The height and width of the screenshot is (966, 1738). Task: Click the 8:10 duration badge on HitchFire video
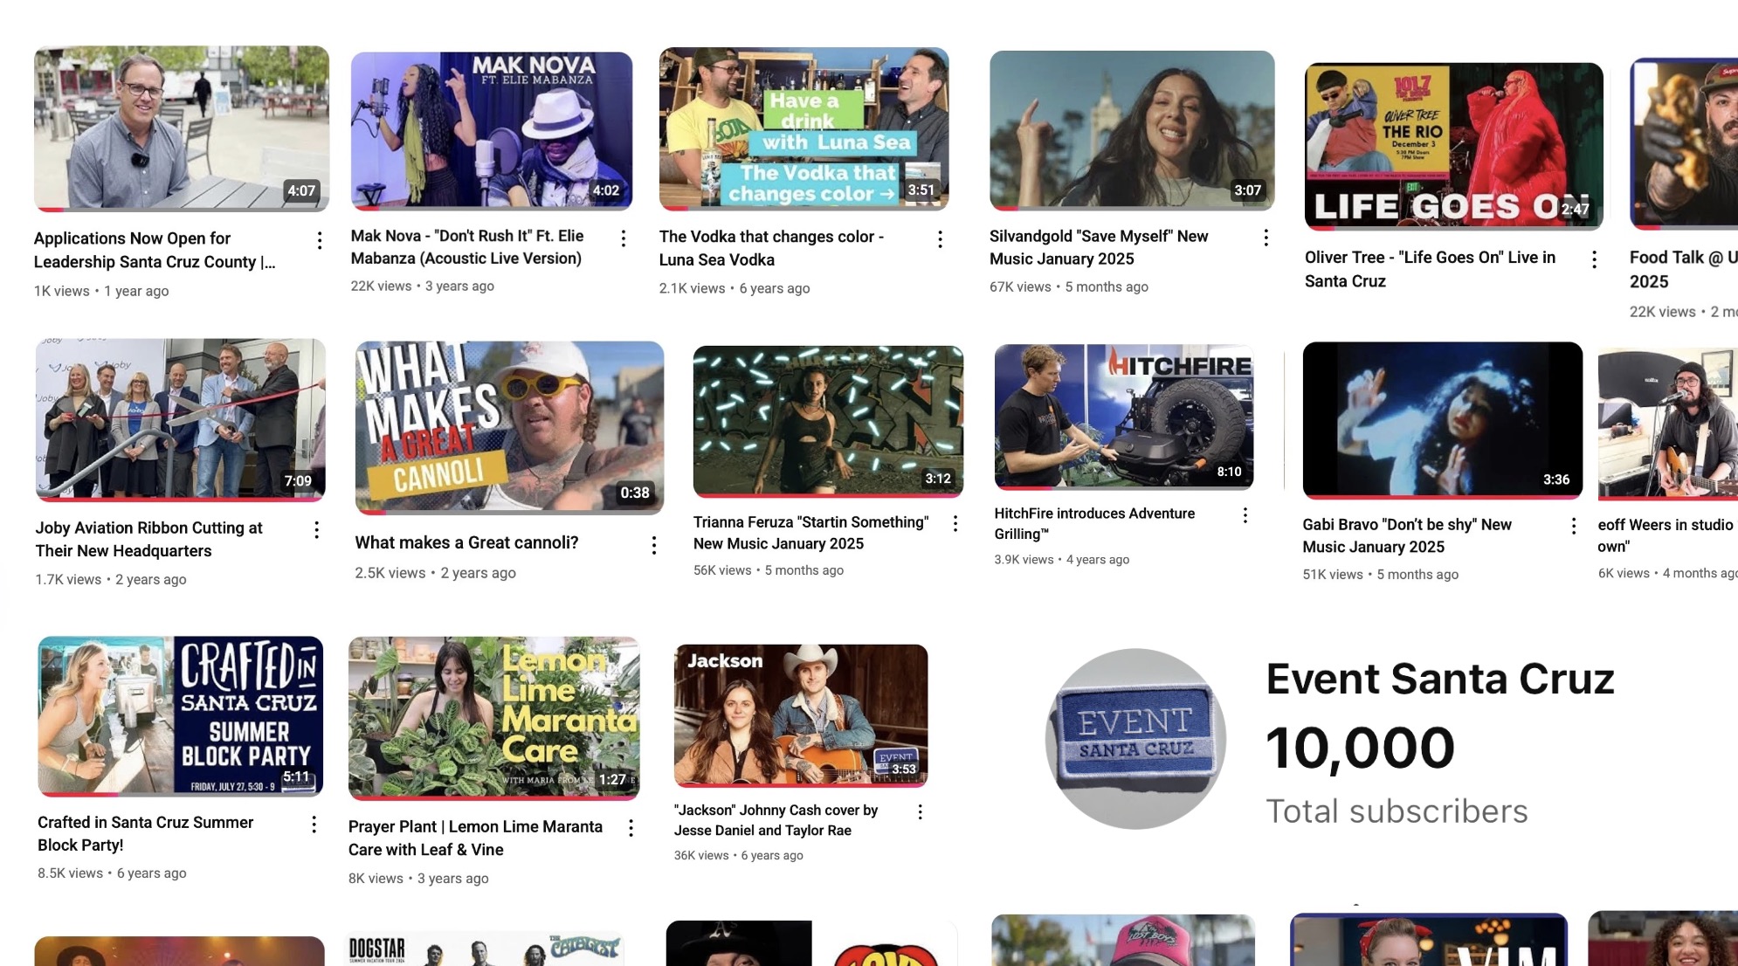tap(1229, 472)
